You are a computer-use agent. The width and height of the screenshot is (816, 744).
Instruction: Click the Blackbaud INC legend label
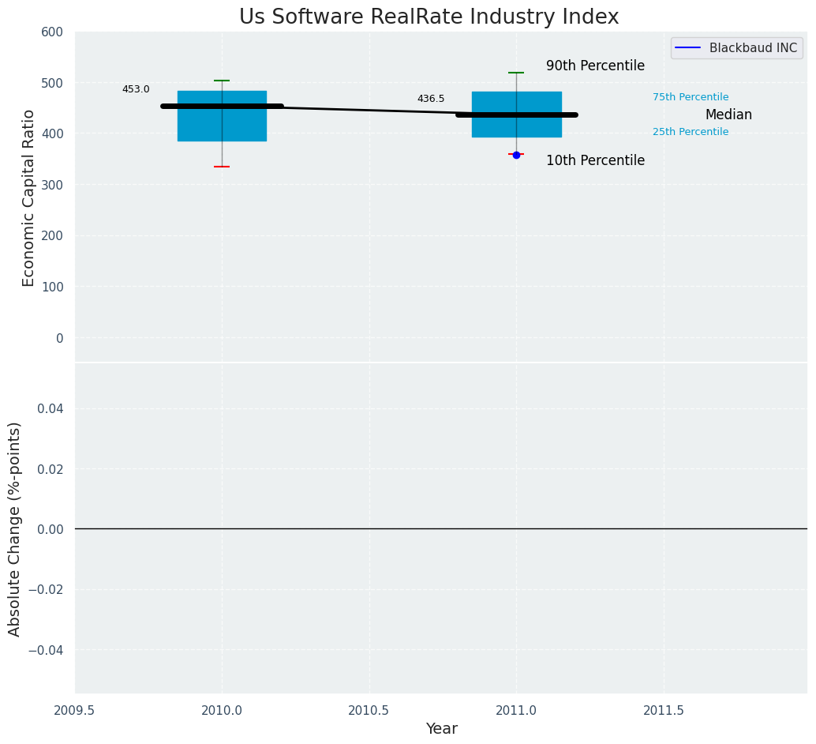[753, 48]
